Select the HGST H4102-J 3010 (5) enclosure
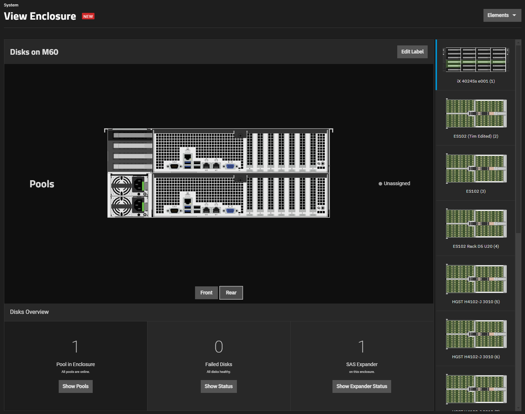The image size is (525, 414). point(476,279)
